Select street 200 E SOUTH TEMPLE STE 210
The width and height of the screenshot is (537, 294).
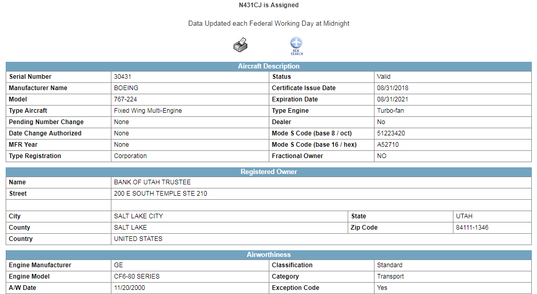160,193
